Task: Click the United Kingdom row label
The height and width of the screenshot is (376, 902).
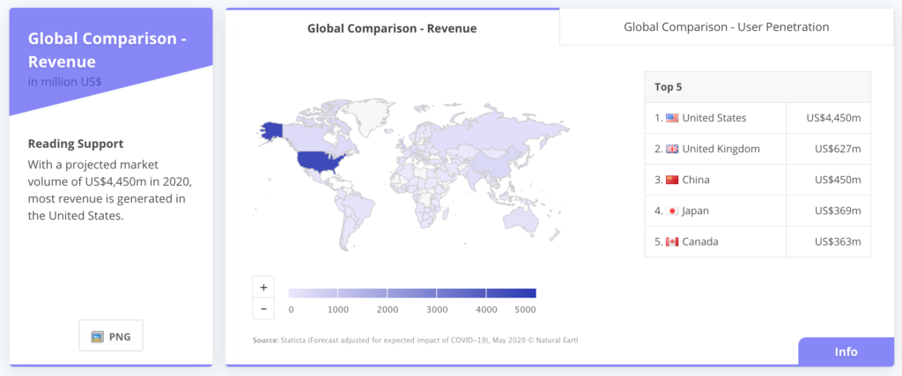Action: point(721,149)
